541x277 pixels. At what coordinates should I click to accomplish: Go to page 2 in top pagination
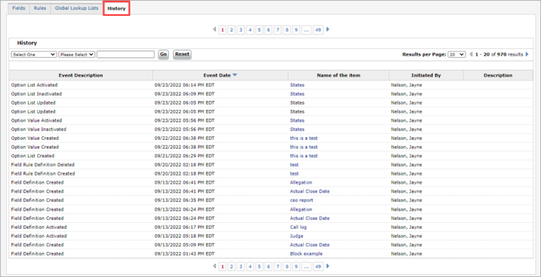tap(232, 30)
